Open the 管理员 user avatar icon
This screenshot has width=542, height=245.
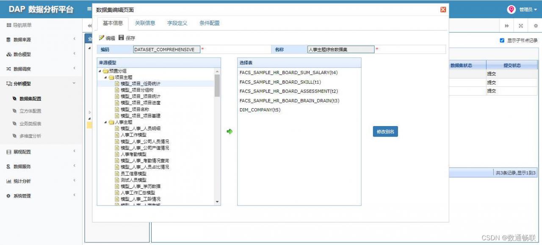point(511,9)
